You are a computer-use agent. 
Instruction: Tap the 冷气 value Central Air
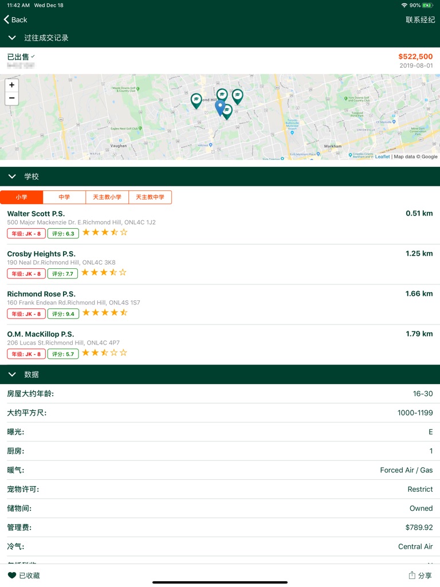coord(415,546)
